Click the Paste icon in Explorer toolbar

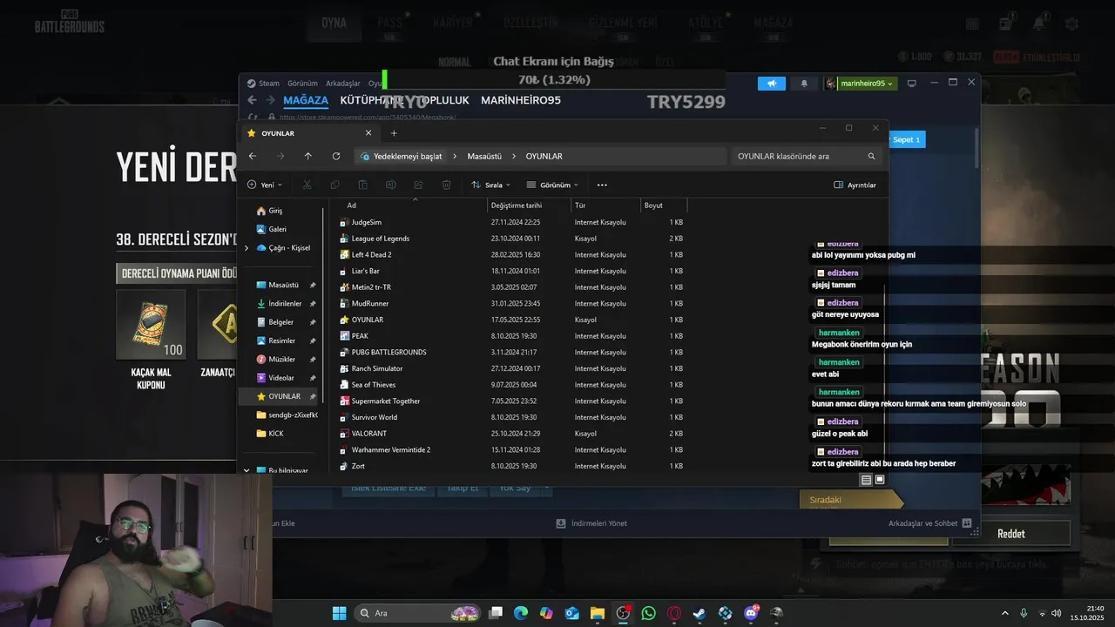[x=362, y=185]
